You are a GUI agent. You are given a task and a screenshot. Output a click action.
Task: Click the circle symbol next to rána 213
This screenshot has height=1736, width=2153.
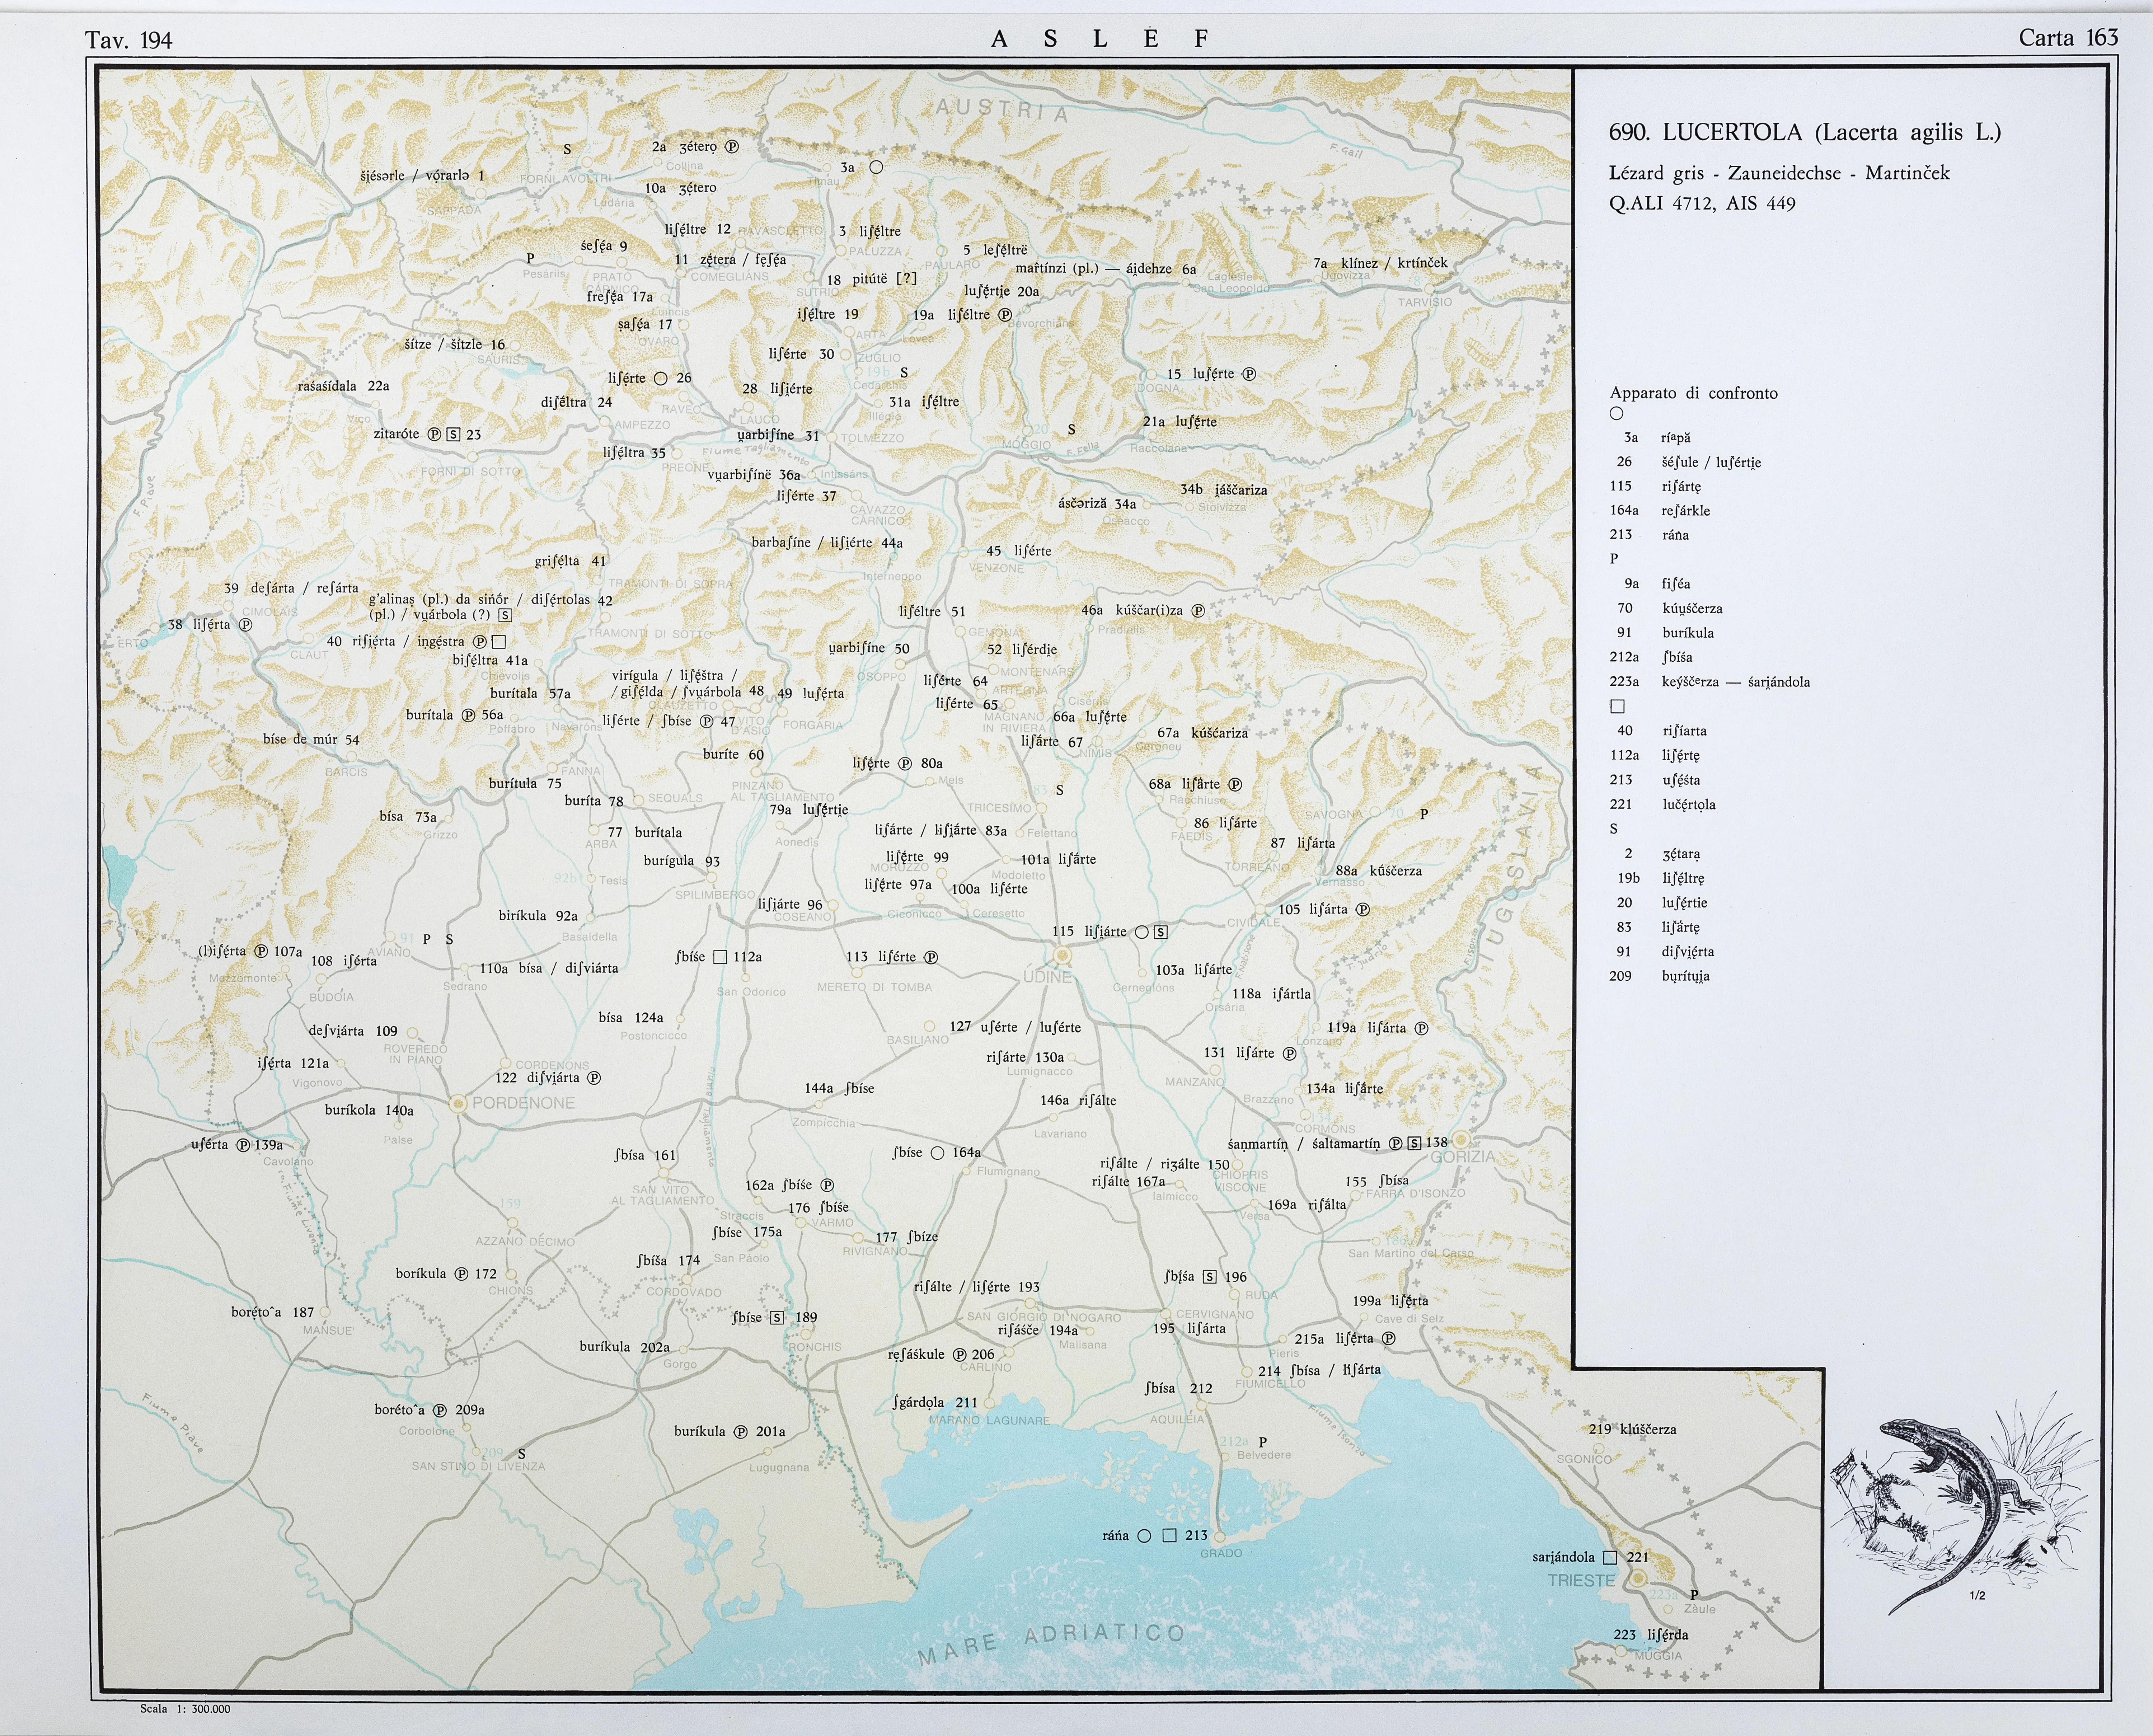point(1144,1536)
